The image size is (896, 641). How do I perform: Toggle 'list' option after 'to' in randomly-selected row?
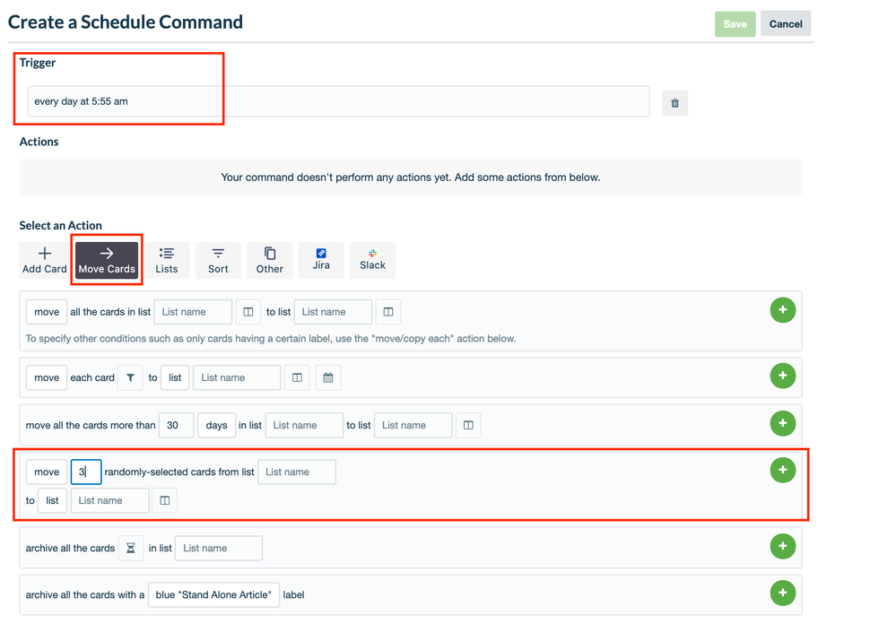click(53, 500)
